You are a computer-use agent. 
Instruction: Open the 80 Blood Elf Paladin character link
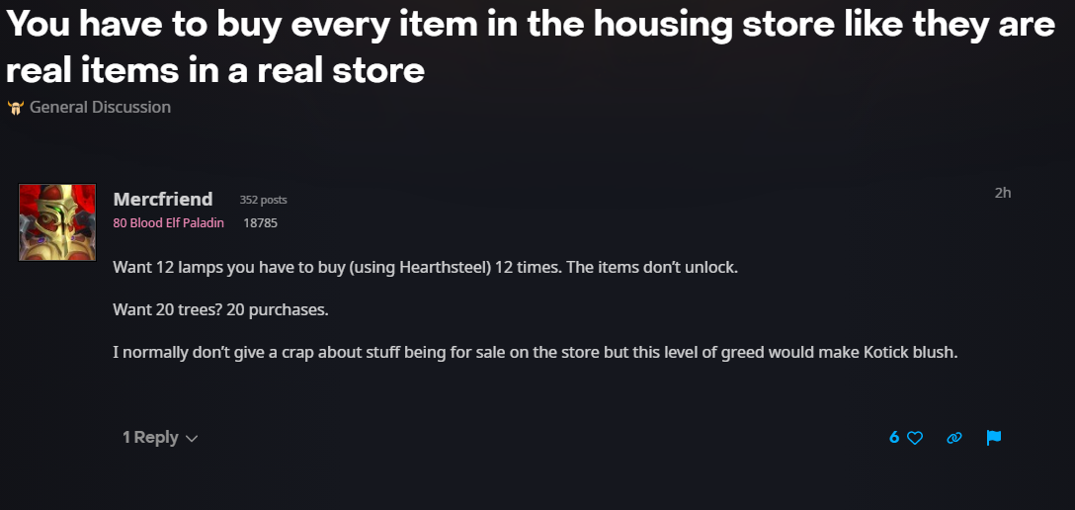pos(169,223)
